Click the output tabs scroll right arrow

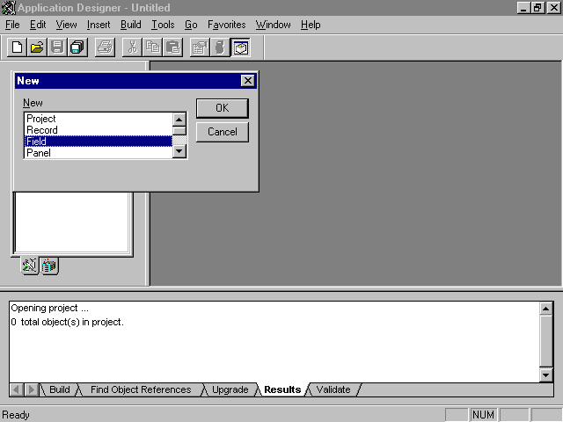click(x=32, y=389)
